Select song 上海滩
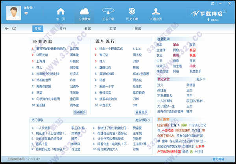This screenshot has height=164, width=236. [41, 61]
